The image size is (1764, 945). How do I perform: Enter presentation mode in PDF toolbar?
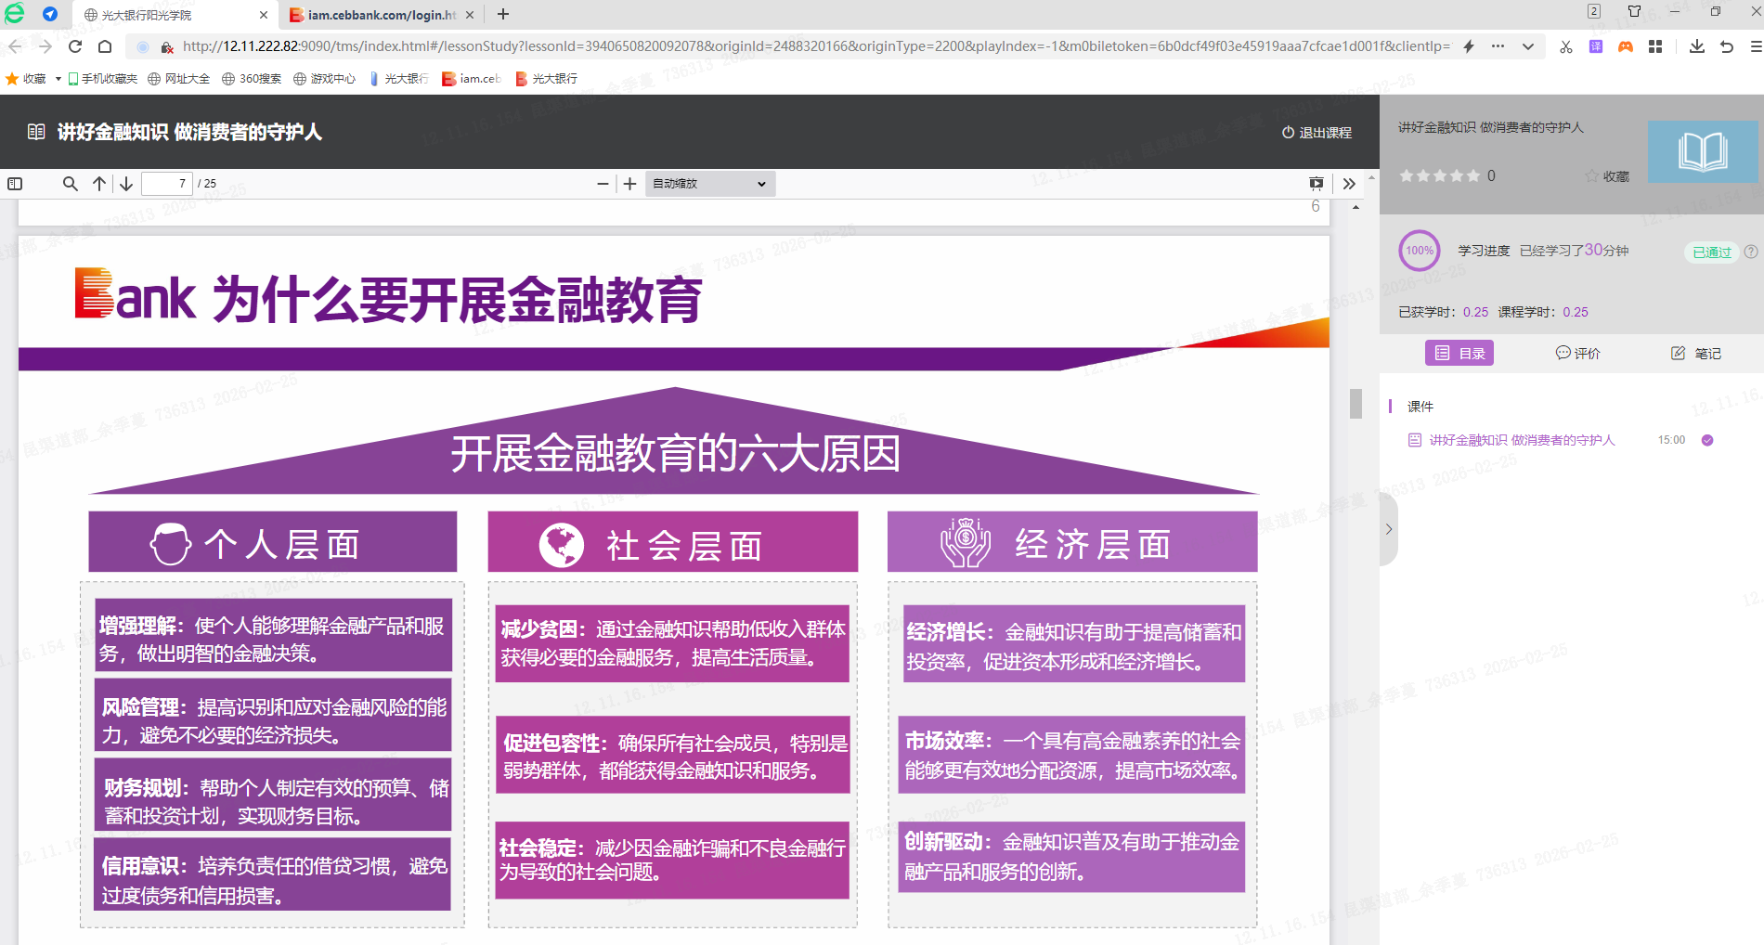point(1316,184)
